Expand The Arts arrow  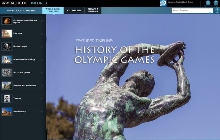click(42, 99)
